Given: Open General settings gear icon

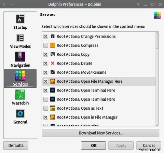Looking at the screenshot, I should click(x=20, y=113).
